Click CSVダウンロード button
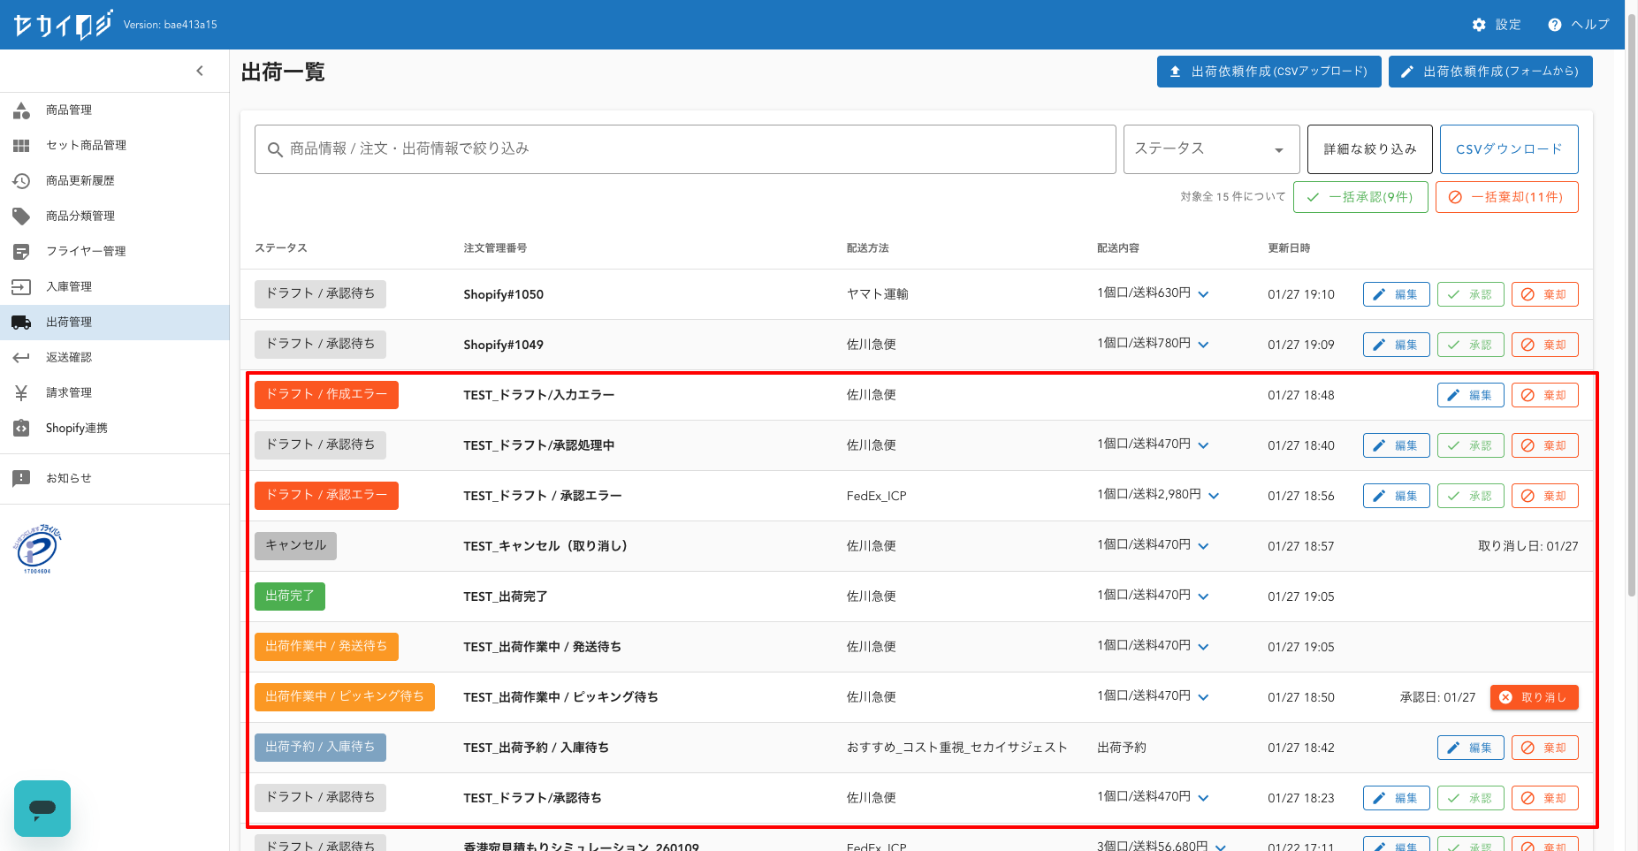 [1508, 149]
